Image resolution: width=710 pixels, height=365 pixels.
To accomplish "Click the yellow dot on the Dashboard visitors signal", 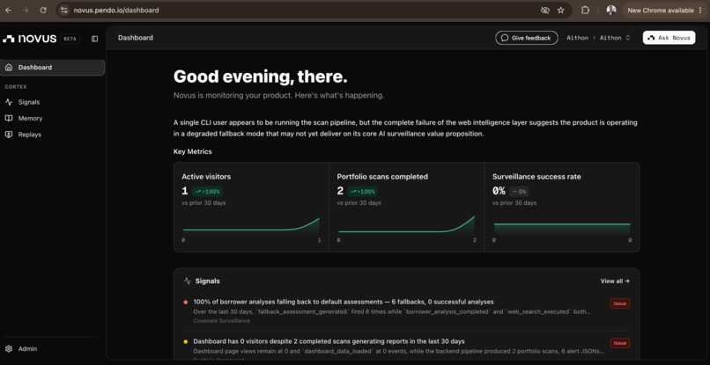I will 186,341.
